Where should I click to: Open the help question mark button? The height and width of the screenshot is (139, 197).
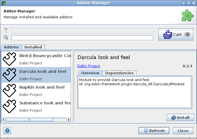(x=7, y=131)
